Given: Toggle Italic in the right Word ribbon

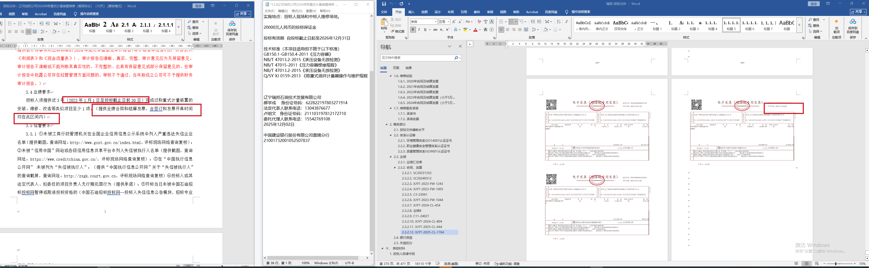Looking at the screenshot, I should click(x=419, y=30).
